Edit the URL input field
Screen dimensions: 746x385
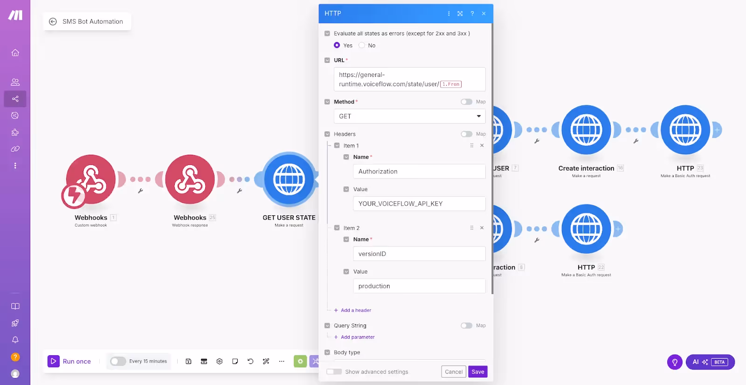pos(409,79)
